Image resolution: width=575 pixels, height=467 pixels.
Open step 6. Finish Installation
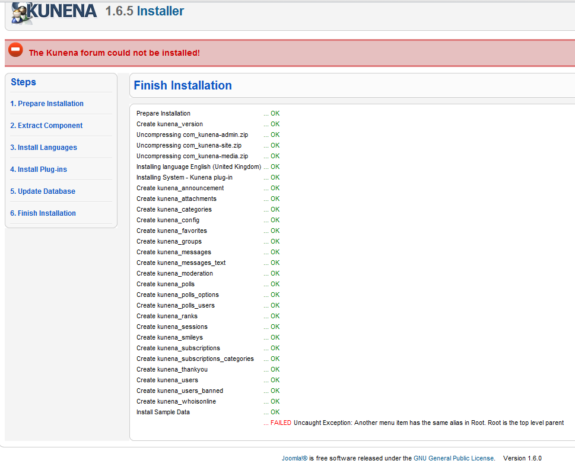click(x=43, y=213)
